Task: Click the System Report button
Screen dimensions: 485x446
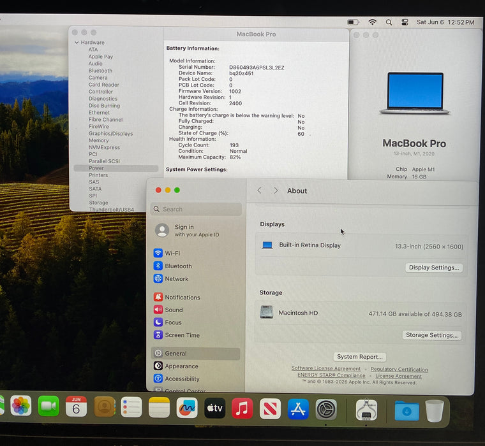Action: 360,357
